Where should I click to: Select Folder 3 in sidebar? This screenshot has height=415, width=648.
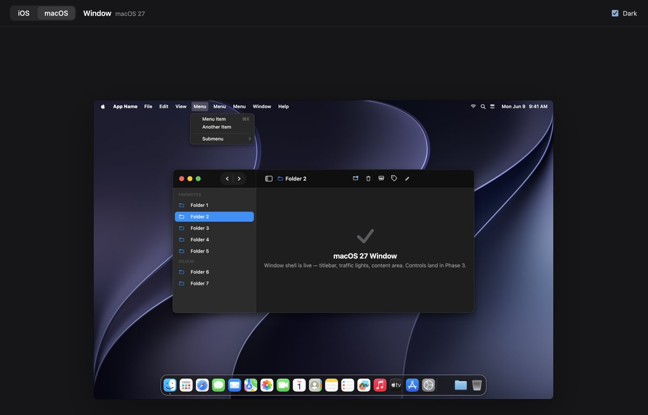(214, 228)
